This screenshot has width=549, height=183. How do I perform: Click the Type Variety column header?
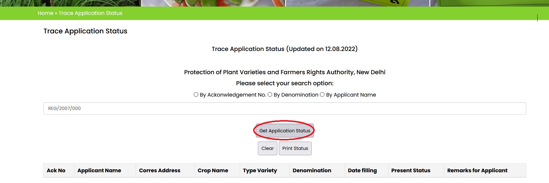point(260,170)
